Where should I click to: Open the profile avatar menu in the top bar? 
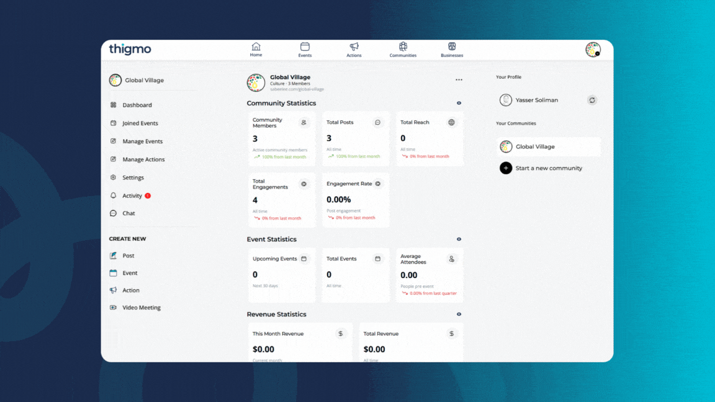point(593,50)
